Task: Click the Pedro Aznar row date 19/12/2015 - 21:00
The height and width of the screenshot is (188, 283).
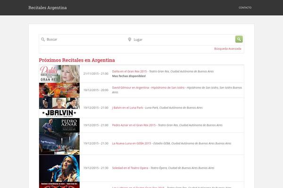Action: pos(96,125)
